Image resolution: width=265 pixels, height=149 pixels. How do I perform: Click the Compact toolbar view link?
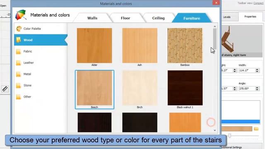[x=258, y=3]
